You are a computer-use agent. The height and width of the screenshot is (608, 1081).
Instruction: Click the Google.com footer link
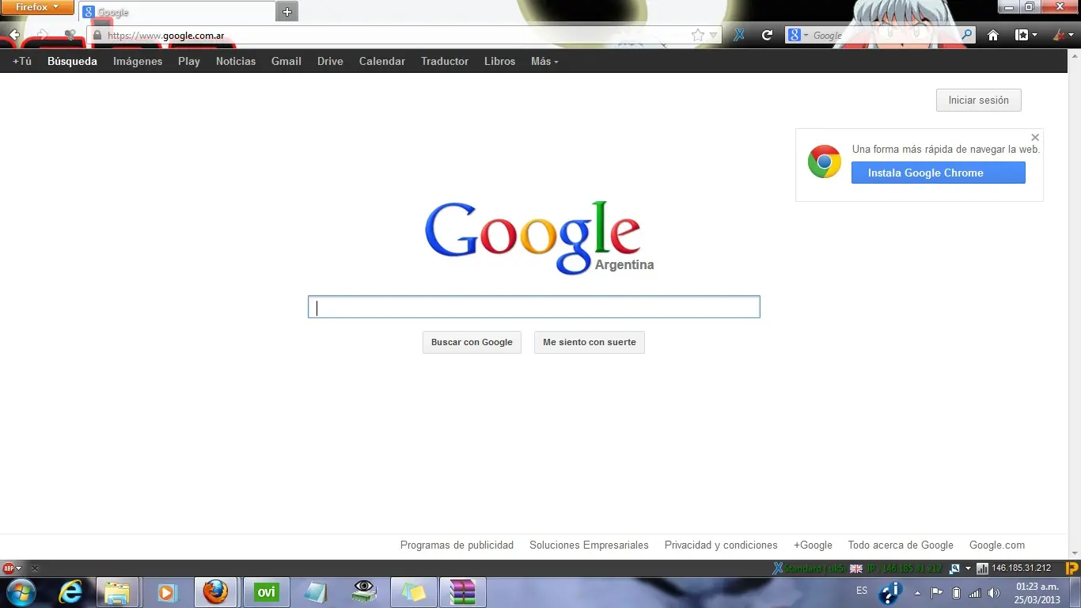click(997, 545)
